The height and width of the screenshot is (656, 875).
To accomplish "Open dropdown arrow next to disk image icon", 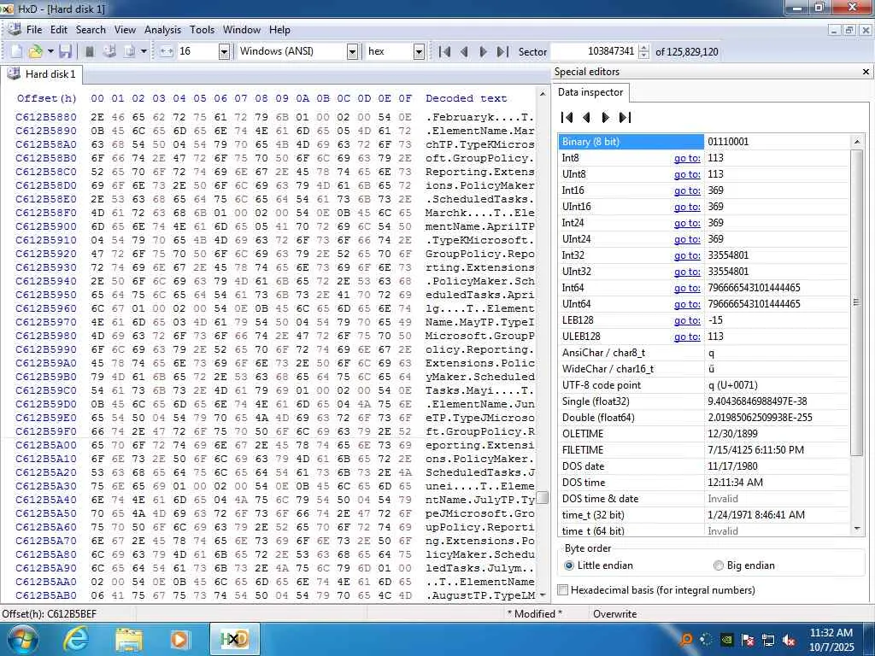I will point(144,51).
